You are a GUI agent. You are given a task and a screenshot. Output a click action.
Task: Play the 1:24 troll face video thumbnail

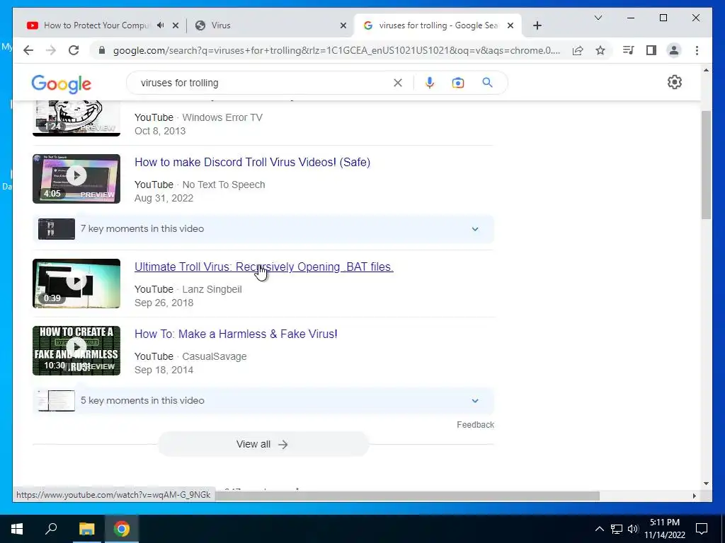point(76,119)
